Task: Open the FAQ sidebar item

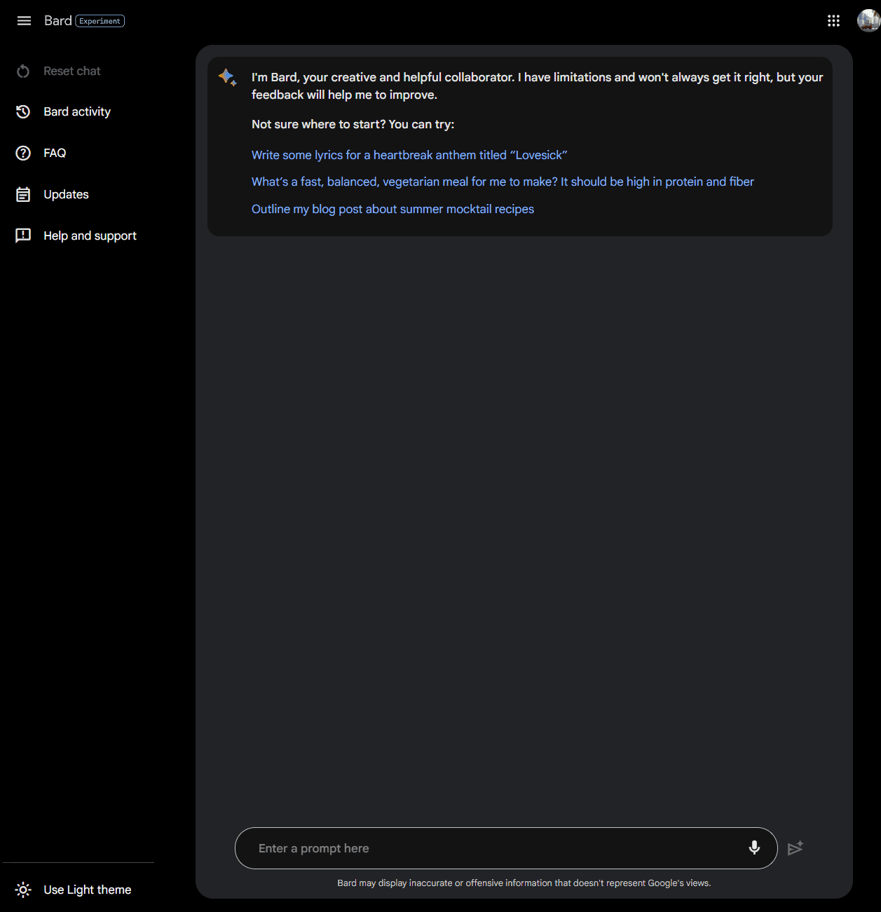Action: click(55, 154)
